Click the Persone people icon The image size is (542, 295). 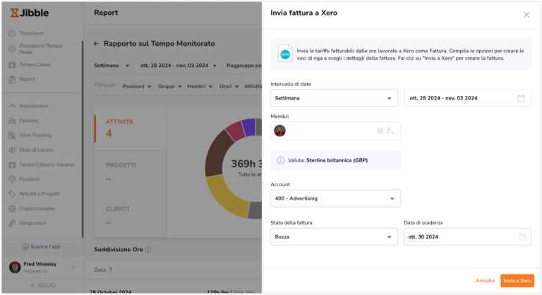(12, 121)
